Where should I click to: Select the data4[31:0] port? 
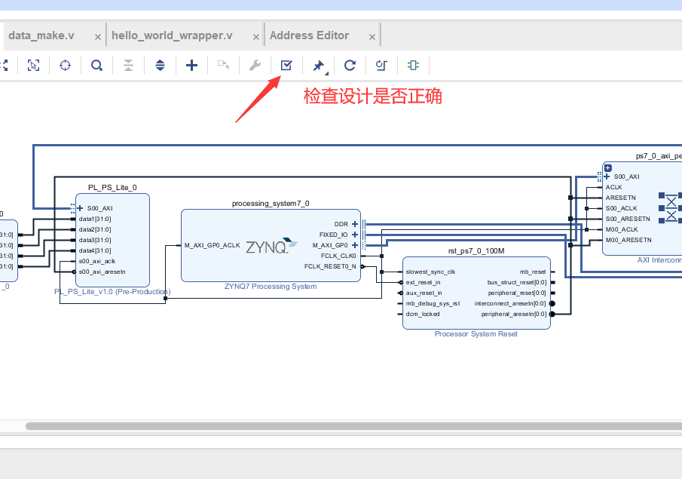(95, 250)
